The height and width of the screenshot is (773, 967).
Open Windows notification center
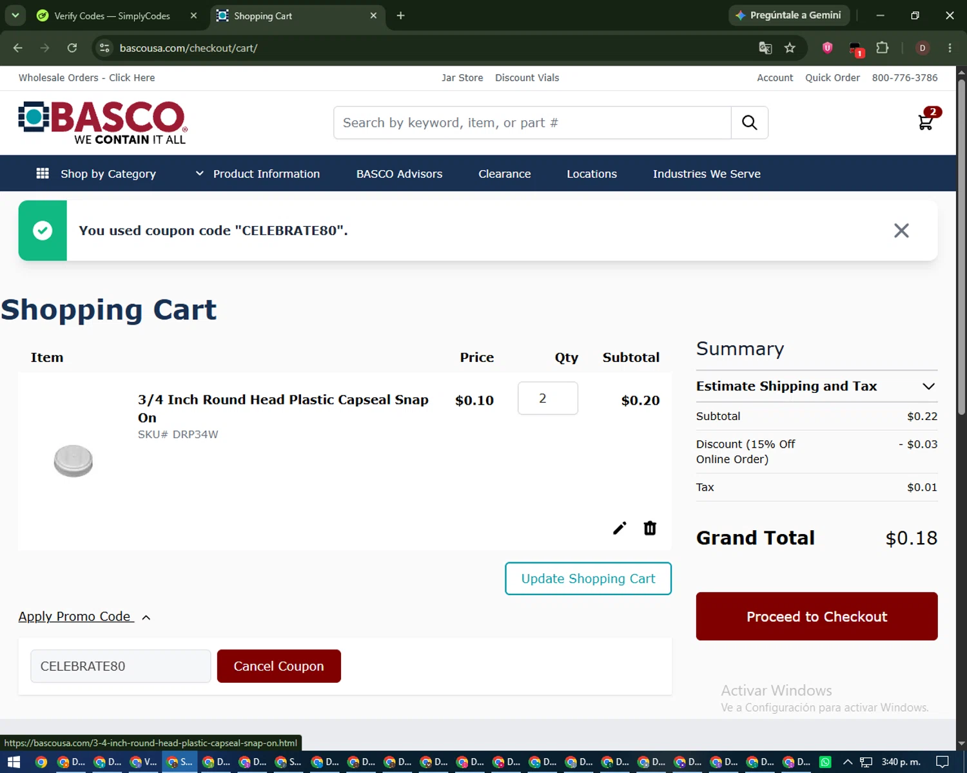pyautogui.click(x=943, y=762)
